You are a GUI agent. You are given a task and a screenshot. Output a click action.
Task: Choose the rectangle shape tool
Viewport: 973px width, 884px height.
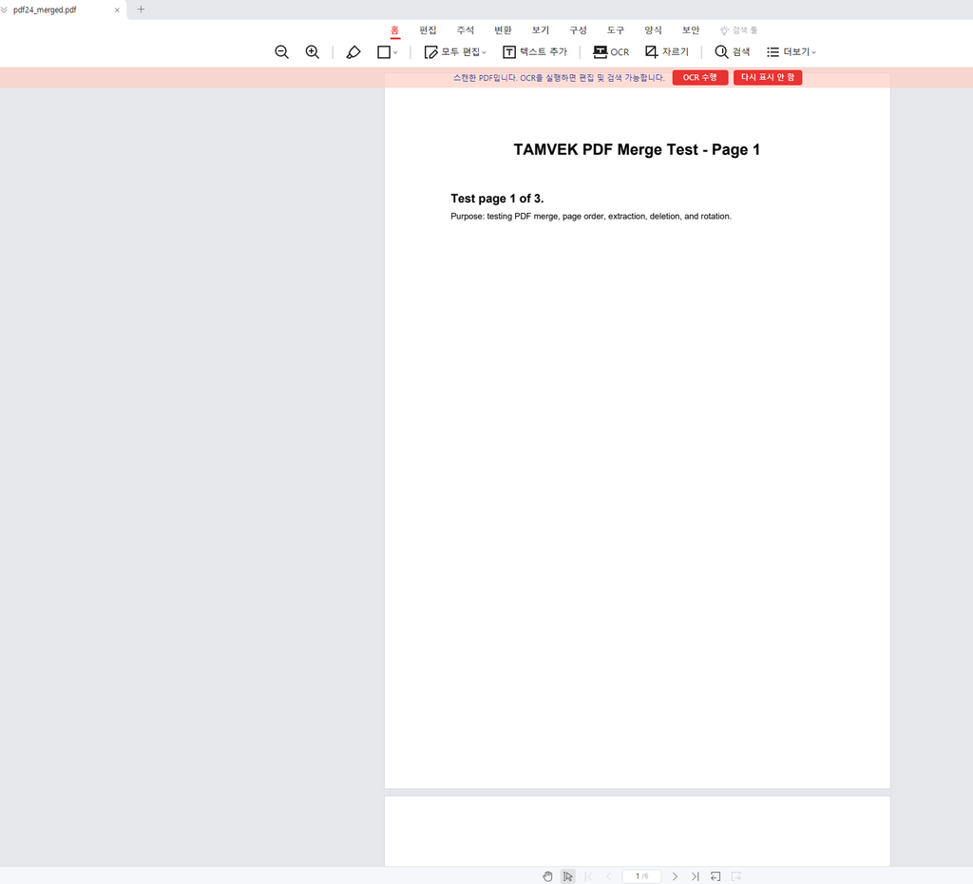[384, 52]
